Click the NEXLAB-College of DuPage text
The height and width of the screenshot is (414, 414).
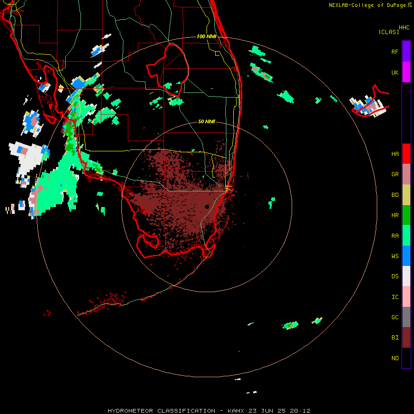click(x=367, y=5)
